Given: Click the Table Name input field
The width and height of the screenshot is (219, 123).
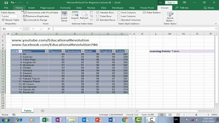Looking at the screenshot, I should 9,16.
